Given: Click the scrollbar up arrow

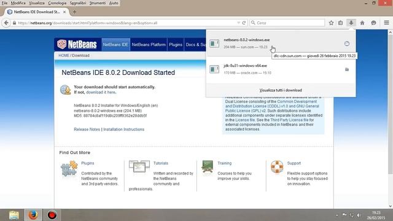Looking at the screenshot, I should pyautogui.click(x=391, y=32).
